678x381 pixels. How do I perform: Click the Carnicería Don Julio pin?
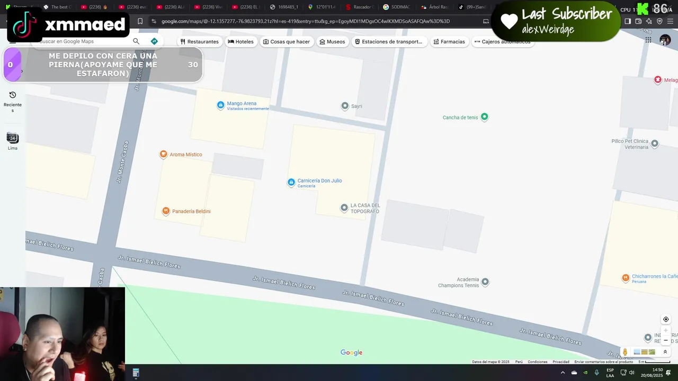[x=291, y=183]
